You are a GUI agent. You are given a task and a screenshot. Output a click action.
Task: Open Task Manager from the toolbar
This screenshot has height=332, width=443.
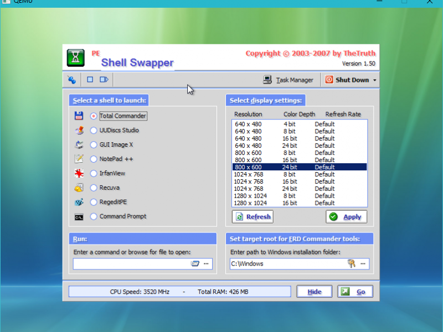(288, 80)
